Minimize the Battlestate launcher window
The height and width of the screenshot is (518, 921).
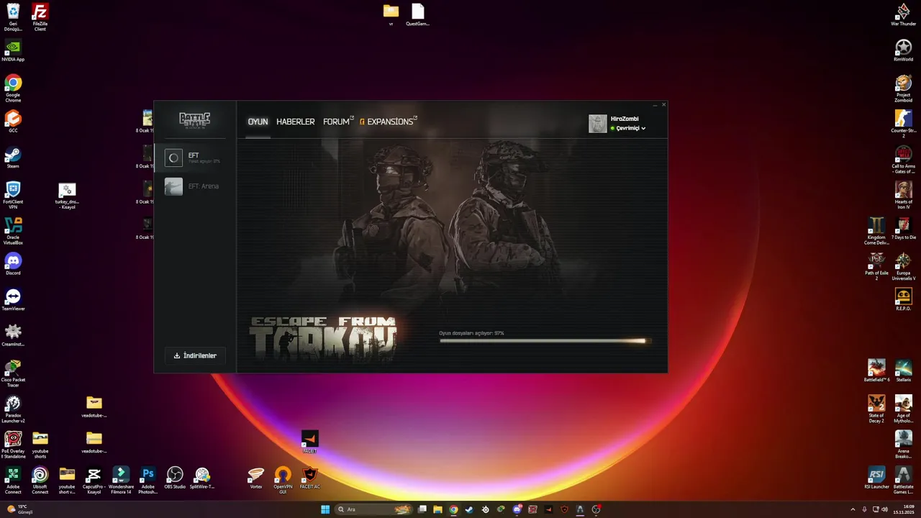pyautogui.click(x=655, y=105)
